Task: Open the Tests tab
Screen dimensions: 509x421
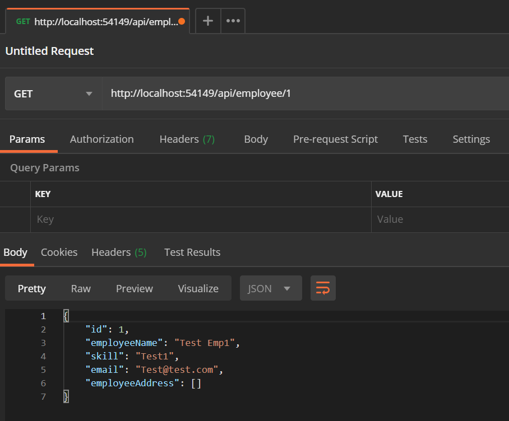Action: click(x=415, y=139)
